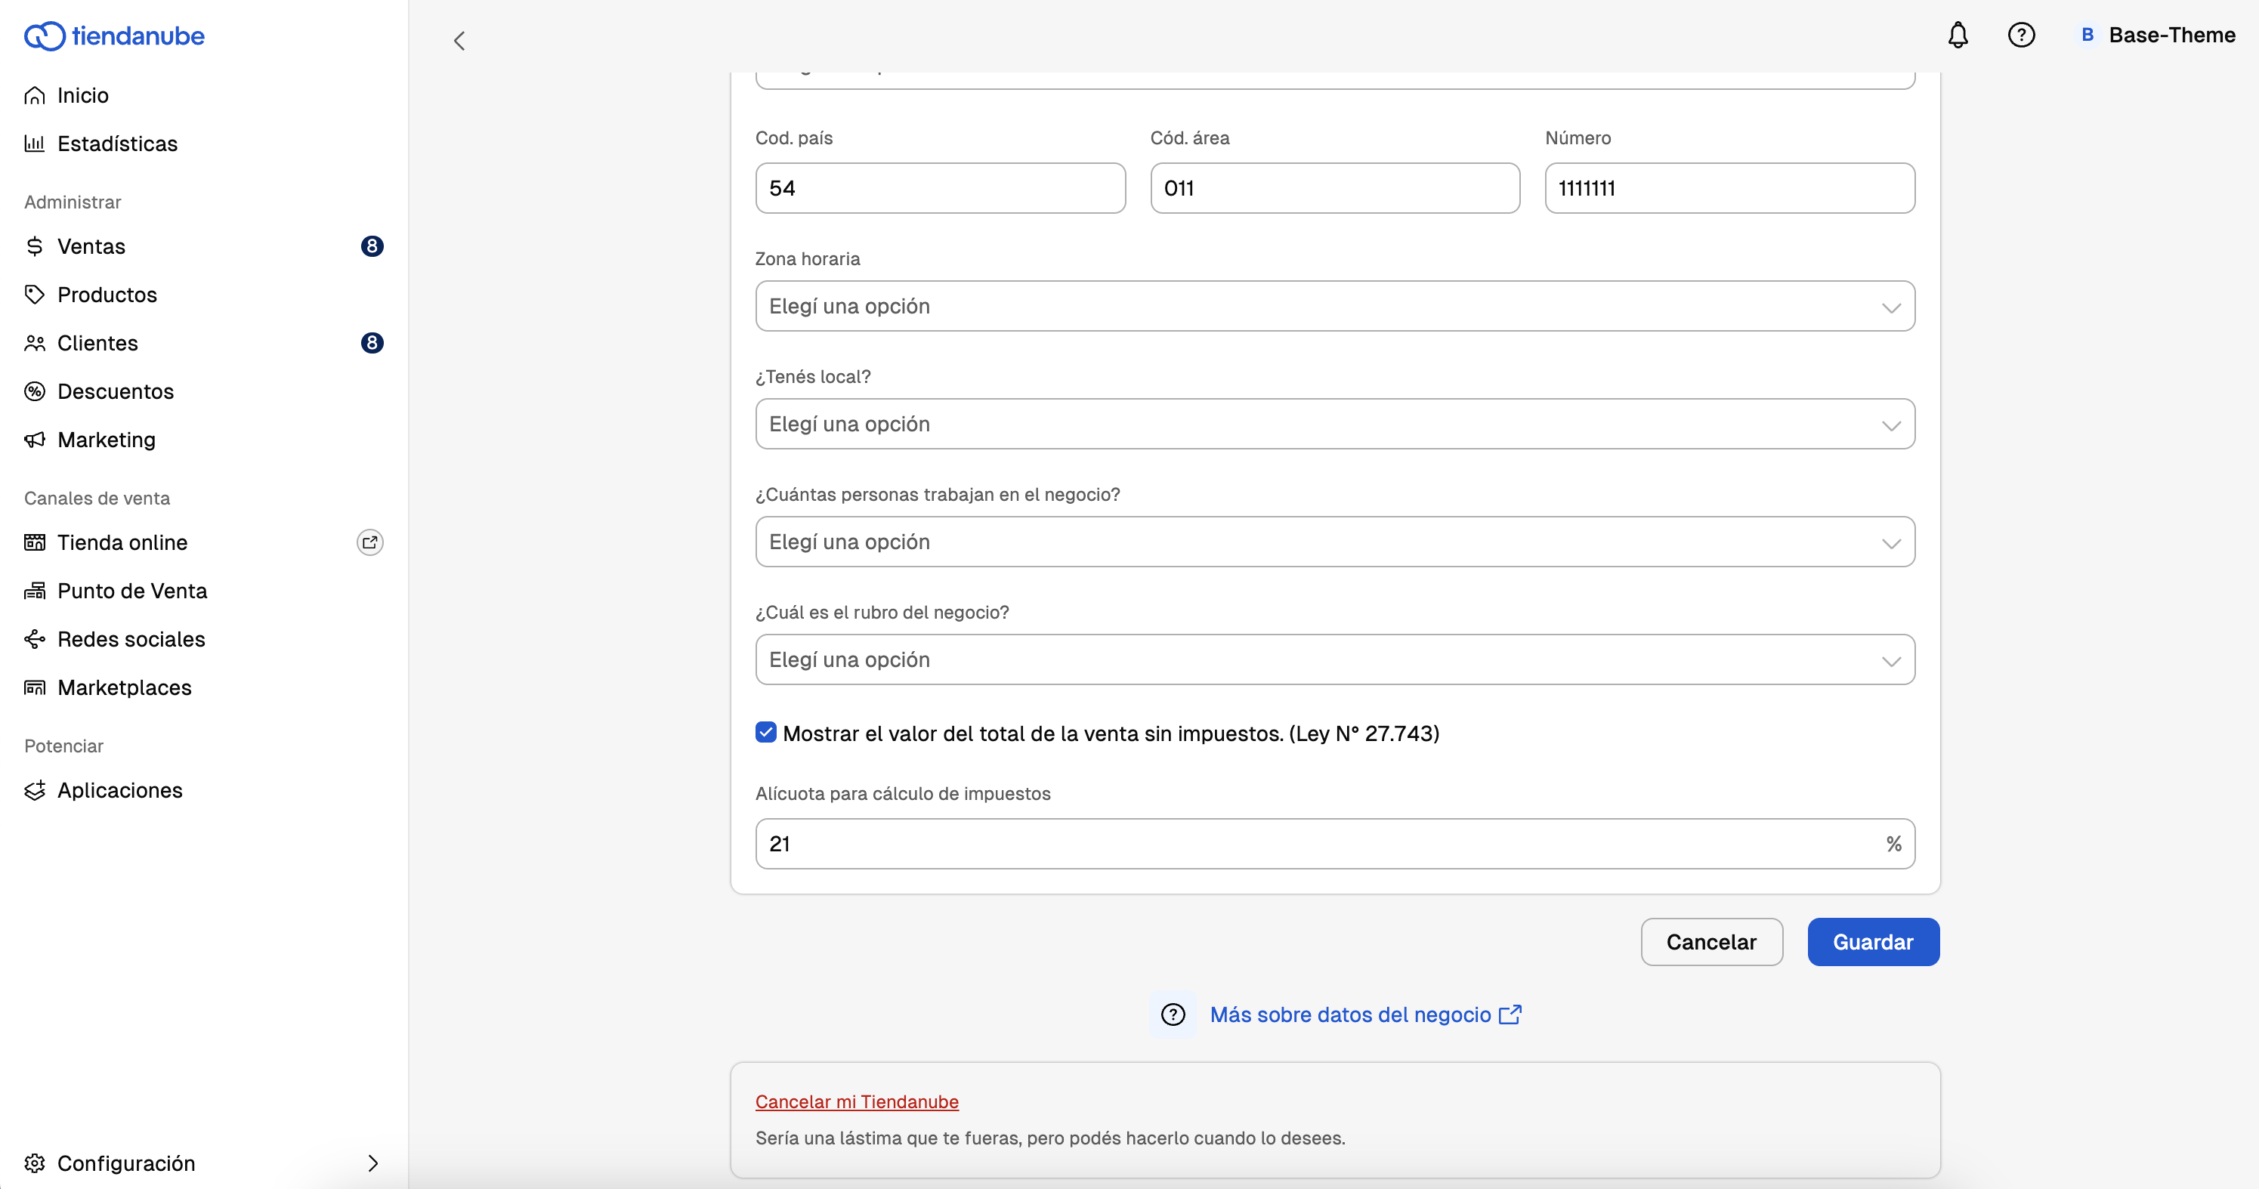Open the personas trabajan dropdown
Viewport: 2259px width, 1189px height.
click(1333, 542)
